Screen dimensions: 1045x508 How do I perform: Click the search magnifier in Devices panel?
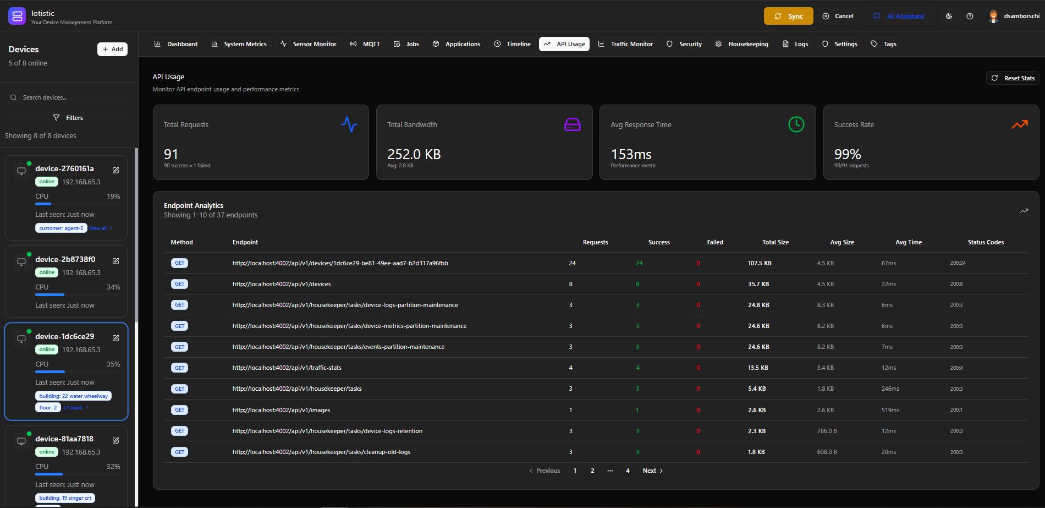(13, 97)
